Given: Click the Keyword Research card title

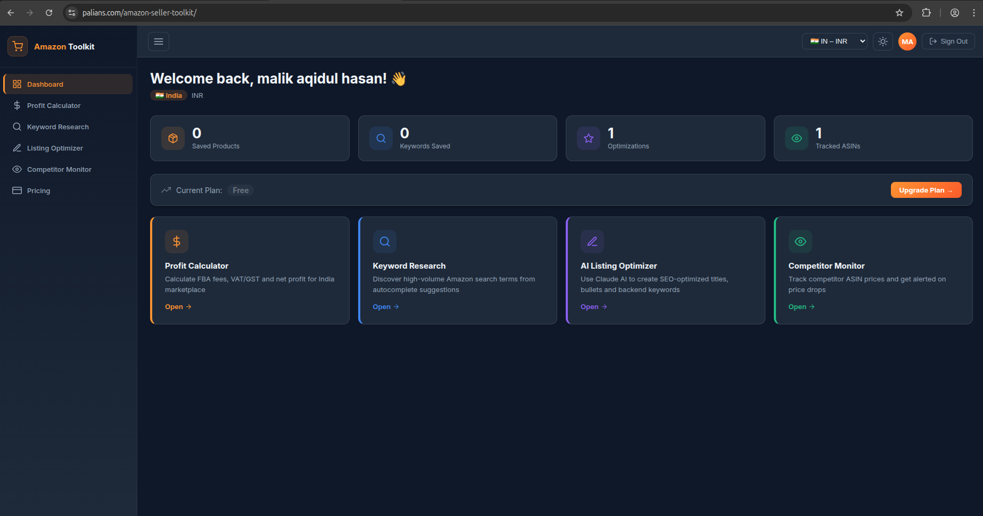Looking at the screenshot, I should [x=409, y=266].
